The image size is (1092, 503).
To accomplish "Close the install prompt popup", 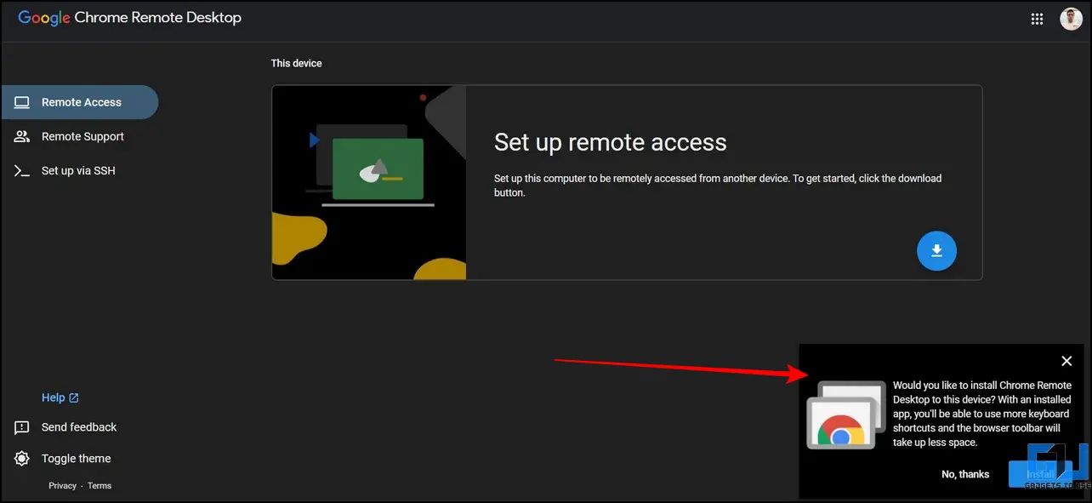I will point(1066,361).
